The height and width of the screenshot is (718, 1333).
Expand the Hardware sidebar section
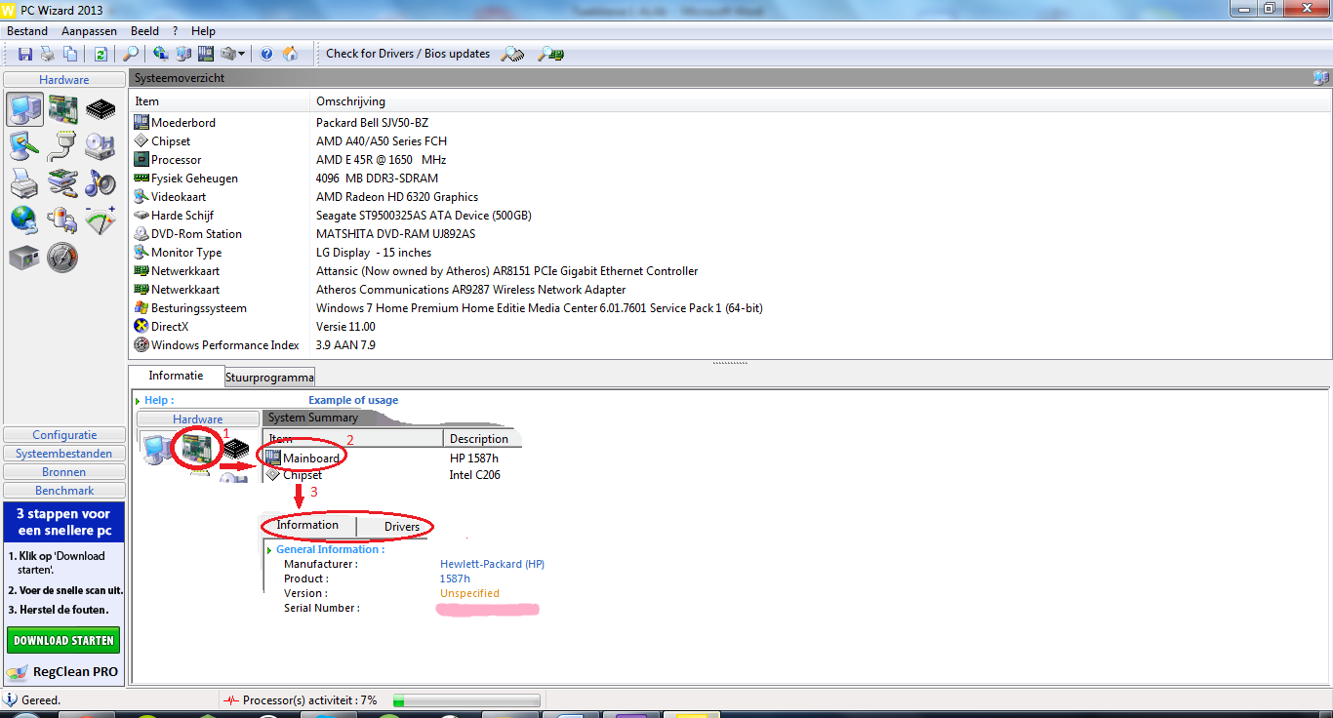[64, 80]
